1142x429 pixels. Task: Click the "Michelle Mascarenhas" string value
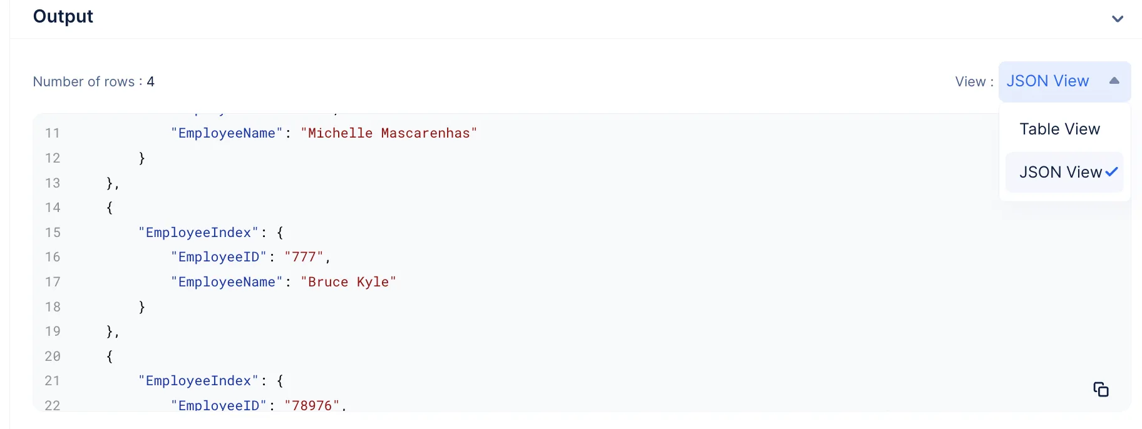point(389,133)
